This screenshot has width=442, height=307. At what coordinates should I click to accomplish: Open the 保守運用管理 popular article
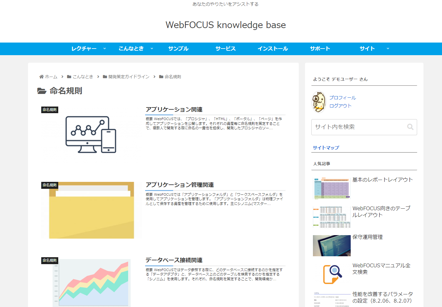point(367,237)
